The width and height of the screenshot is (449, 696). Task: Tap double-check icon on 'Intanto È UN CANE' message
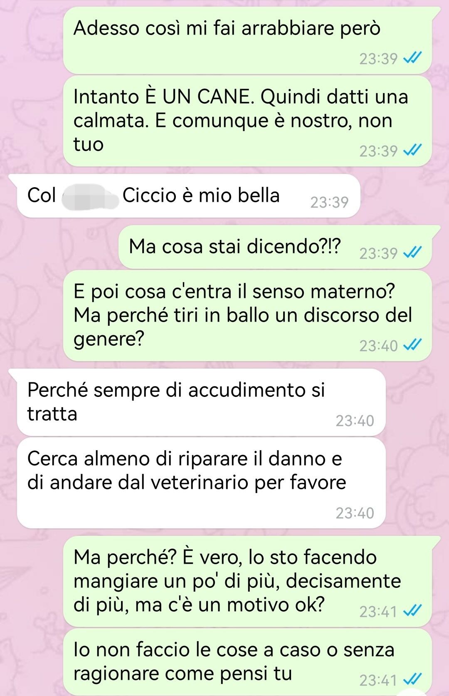point(413,150)
